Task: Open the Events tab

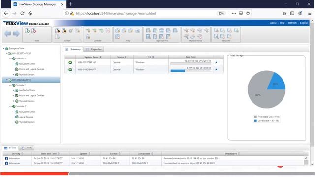Action: click(x=10, y=148)
